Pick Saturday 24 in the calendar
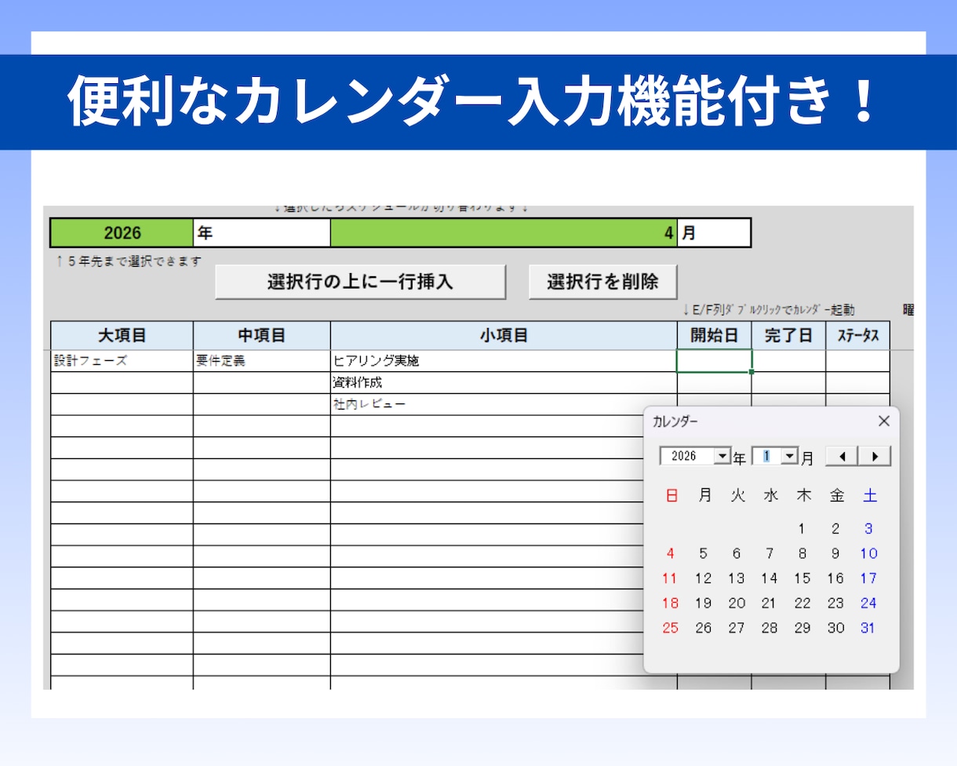 pos(868,604)
